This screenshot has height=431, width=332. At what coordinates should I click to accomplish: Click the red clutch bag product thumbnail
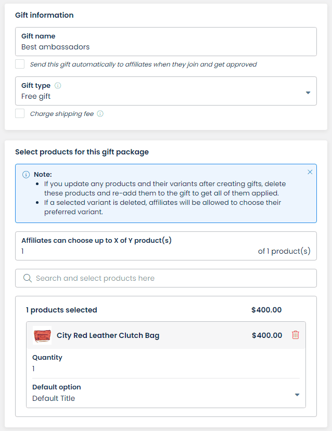click(42, 335)
